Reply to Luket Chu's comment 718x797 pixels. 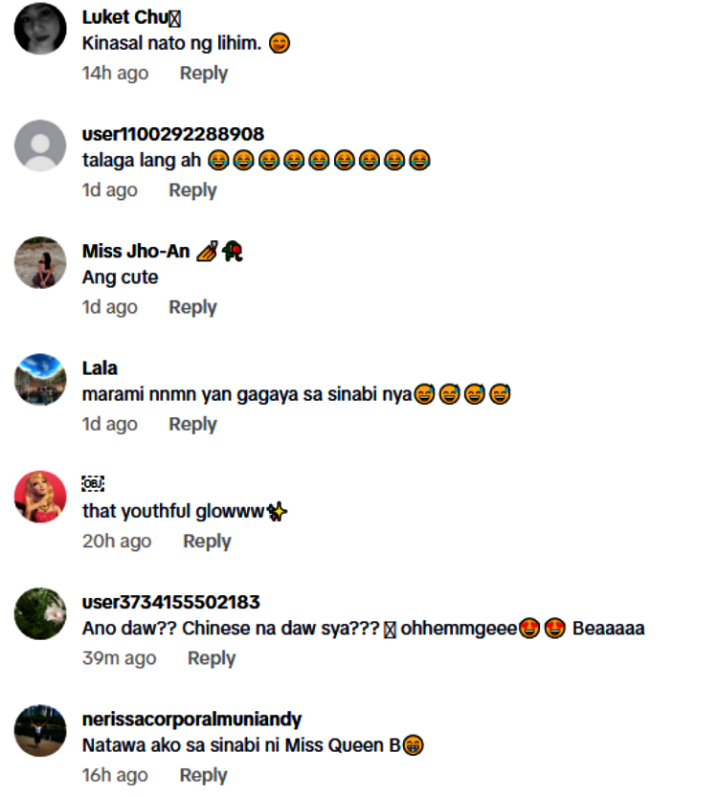pos(203,73)
